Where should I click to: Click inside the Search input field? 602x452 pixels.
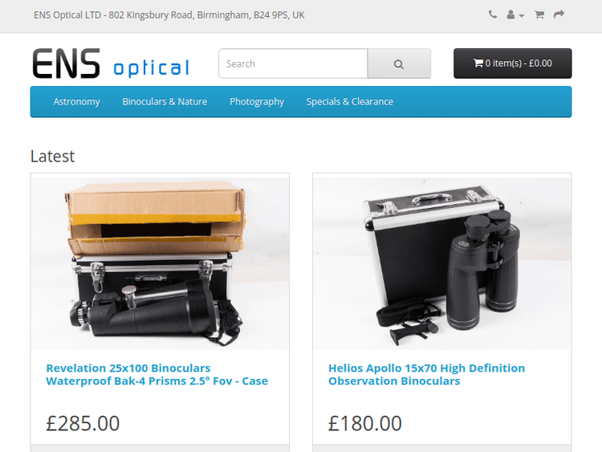point(293,63)
